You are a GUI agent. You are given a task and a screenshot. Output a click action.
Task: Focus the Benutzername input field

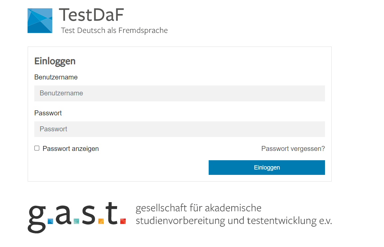[x=179, y=93]
